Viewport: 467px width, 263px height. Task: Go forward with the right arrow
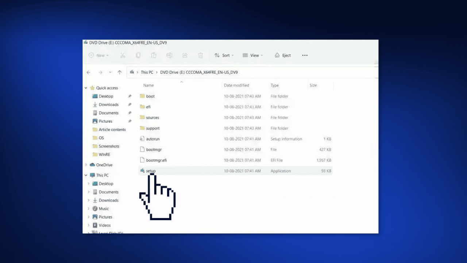100,72
